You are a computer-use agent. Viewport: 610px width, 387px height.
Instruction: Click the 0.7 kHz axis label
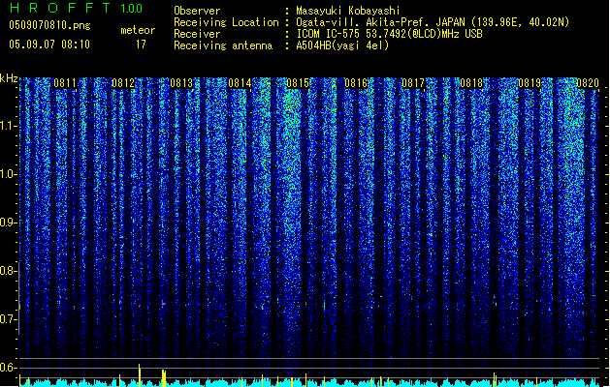click(x=8, y=319)
